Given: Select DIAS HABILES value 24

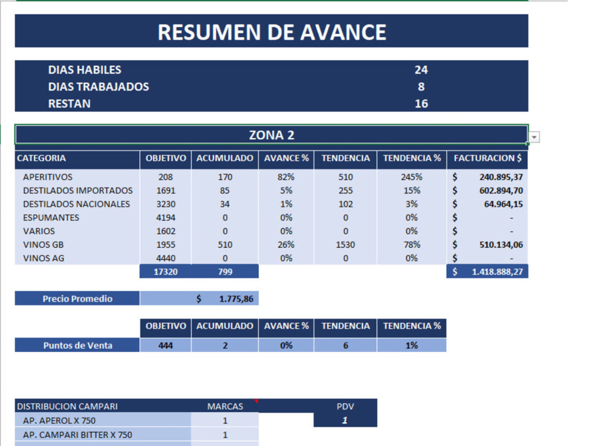Looking at the screenshot, I should [x=421, y=70].
